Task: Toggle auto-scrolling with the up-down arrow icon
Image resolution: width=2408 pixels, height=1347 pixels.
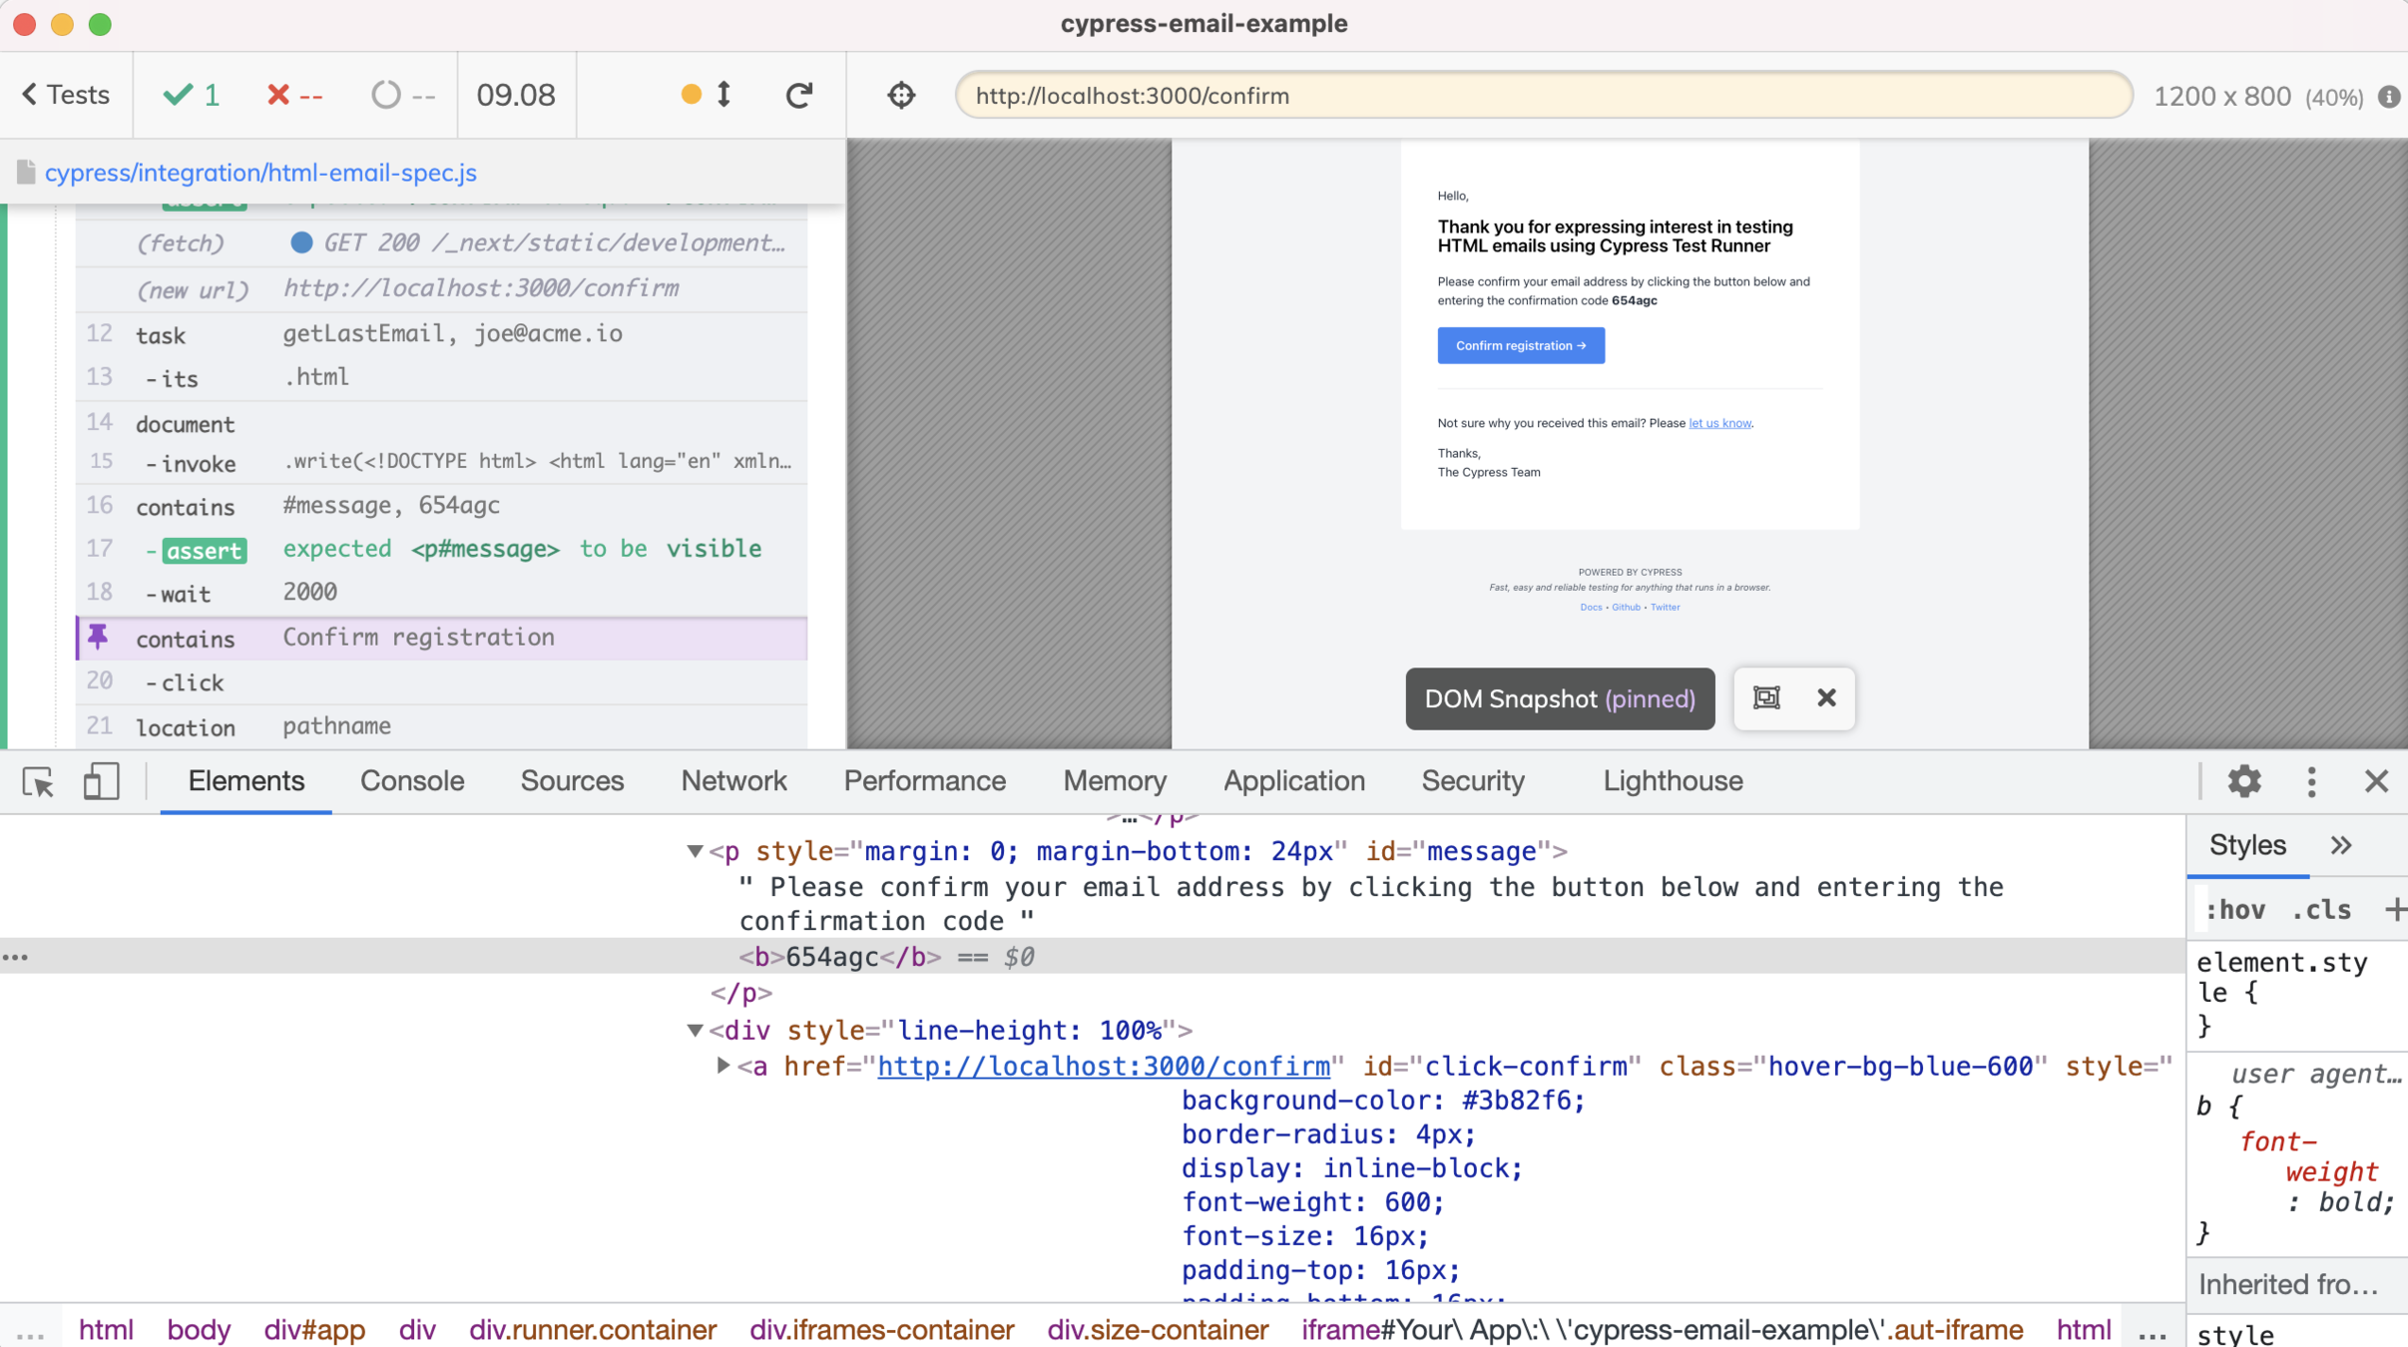Action: [724, 95]
